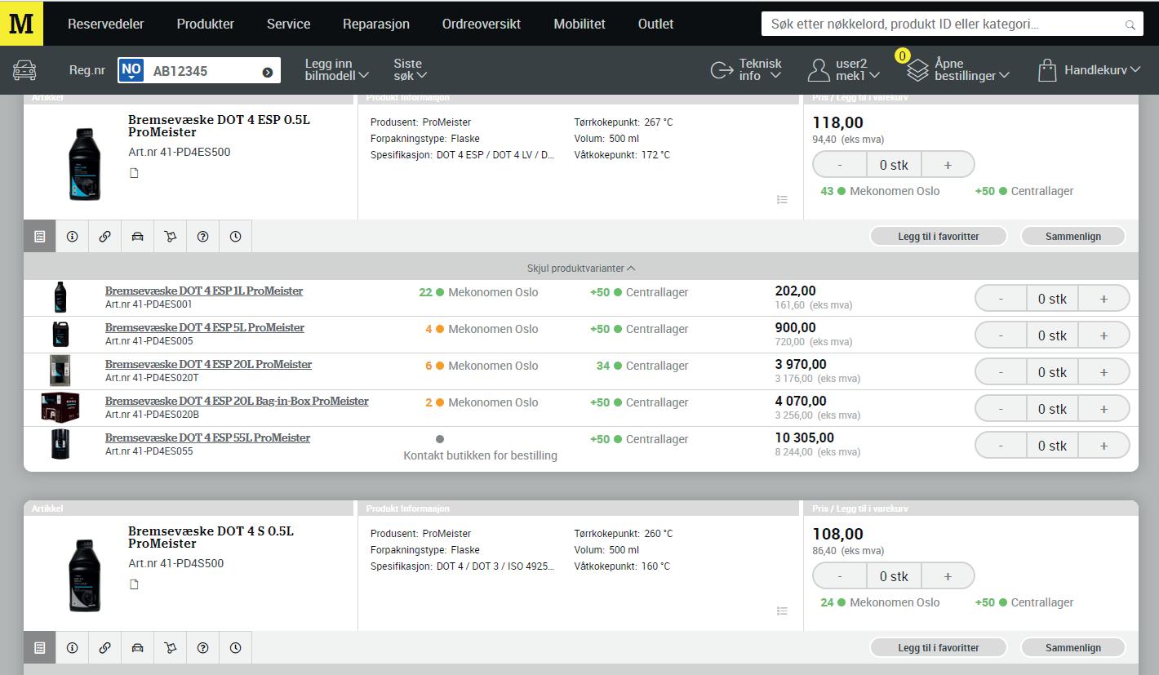The width and height of the screenshot is (1159, 675).
Task: Submit registration number with the arrow icon
Action: tap(267, 72)
